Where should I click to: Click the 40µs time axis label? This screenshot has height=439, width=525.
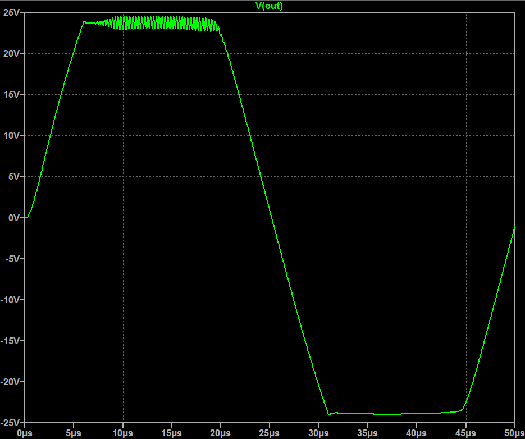(x=417, y=433)
